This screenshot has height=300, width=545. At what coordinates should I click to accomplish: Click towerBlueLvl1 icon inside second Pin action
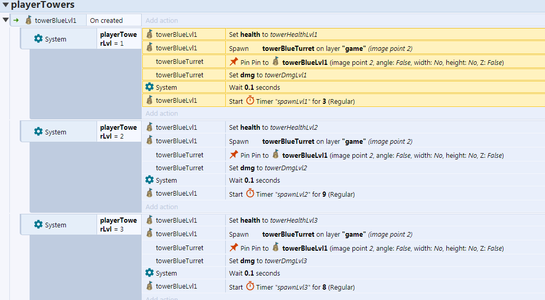point(276,154)
